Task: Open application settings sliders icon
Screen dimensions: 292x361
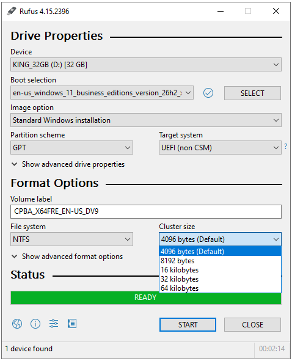Action: (x=54, y=324)
